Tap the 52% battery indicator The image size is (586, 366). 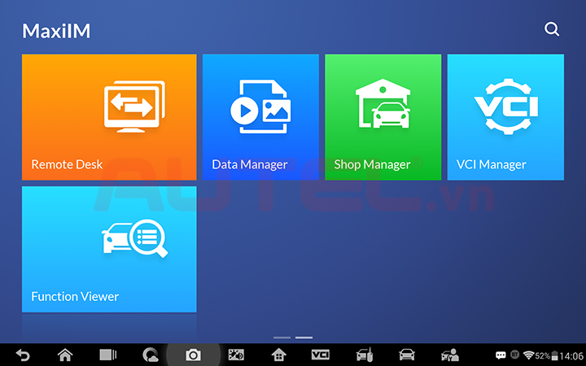[x=546, y=355]
